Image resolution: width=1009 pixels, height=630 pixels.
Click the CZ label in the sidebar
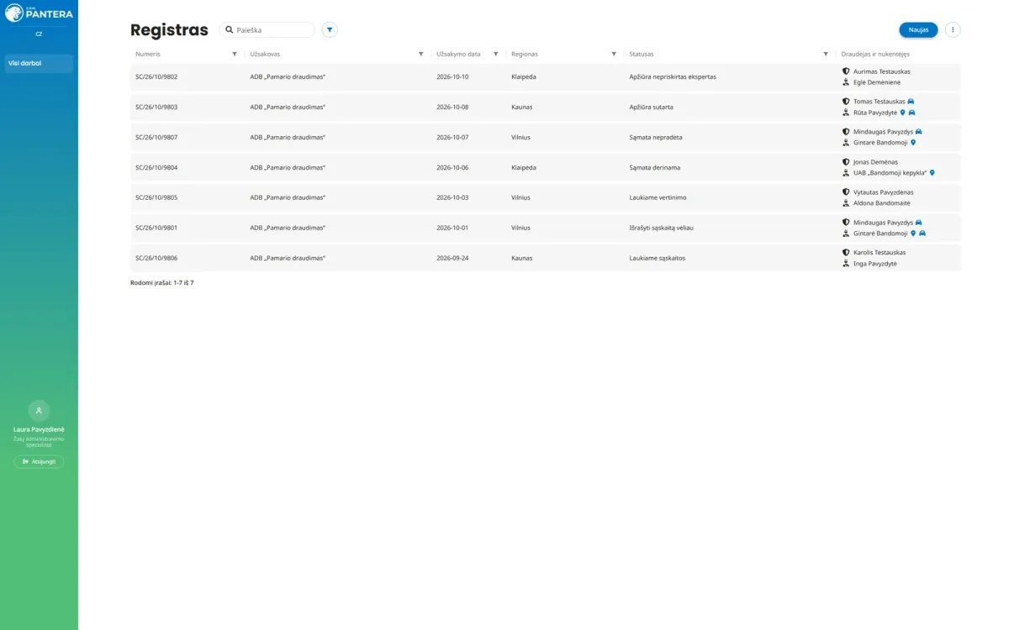pos(39,34)
